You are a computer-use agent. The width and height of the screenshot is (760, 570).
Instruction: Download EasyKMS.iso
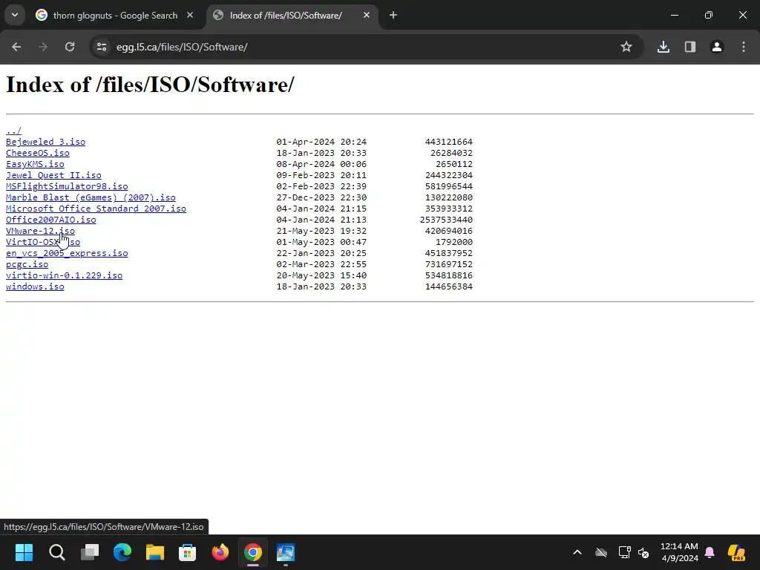pos(35,164)
